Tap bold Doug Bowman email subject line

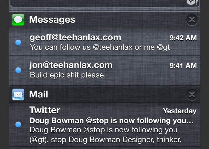click(x=111, y=121)
